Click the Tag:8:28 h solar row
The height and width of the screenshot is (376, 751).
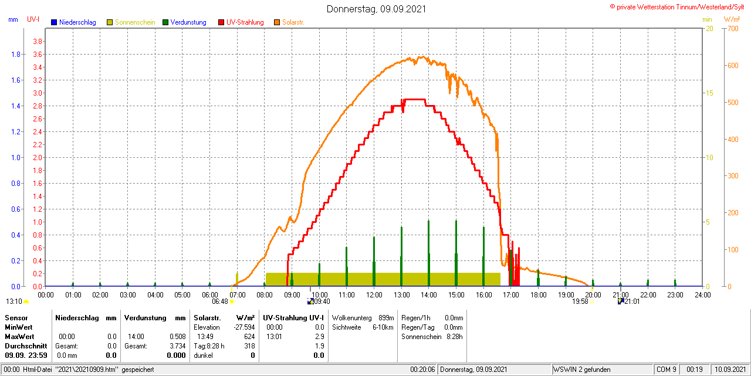[224, 346]
